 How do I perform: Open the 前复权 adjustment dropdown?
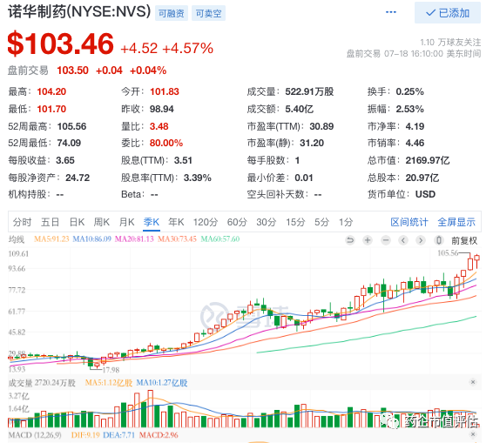[464, 241]
